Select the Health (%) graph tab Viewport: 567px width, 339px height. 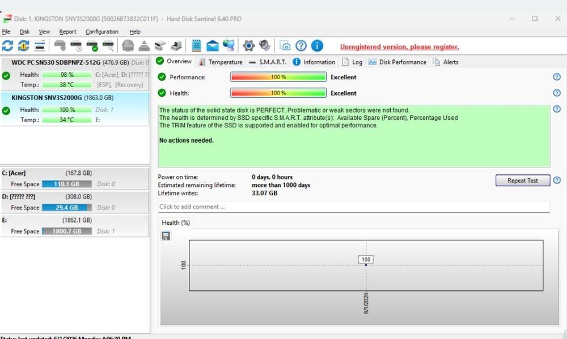(176, 223)
